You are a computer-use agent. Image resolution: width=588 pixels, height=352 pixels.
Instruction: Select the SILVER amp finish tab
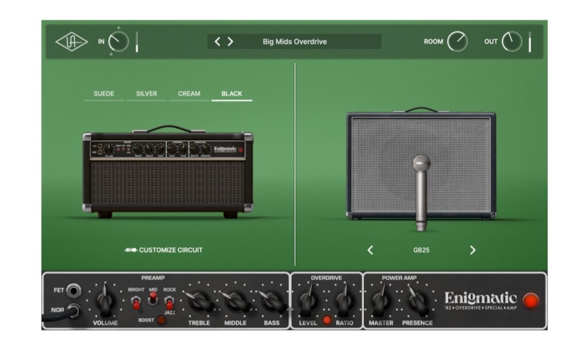146,94
